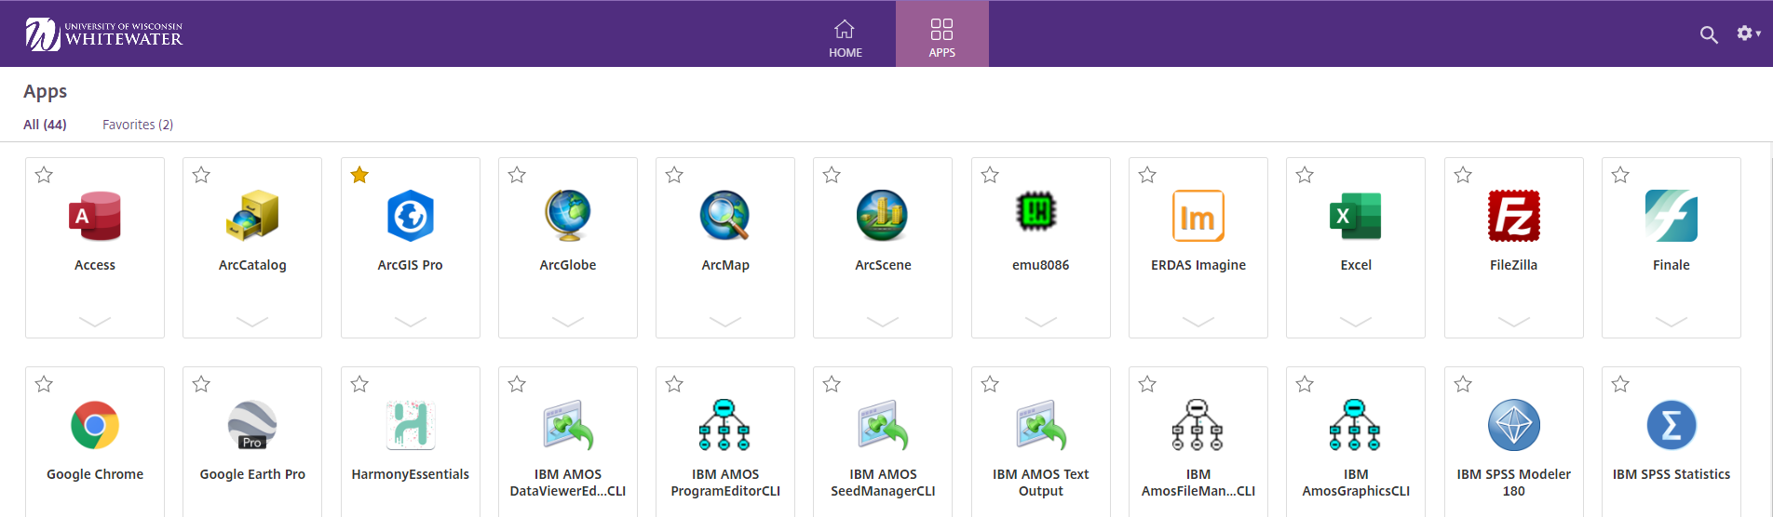The height and width of the screenshot is (517, 1773).
Task: Open the Excel app icon
Action: coord(1356,216)
